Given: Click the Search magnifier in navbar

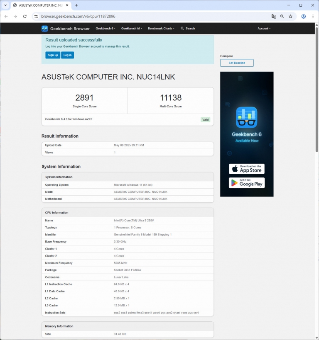Looking at the screenshot, I should pos(182,29).
